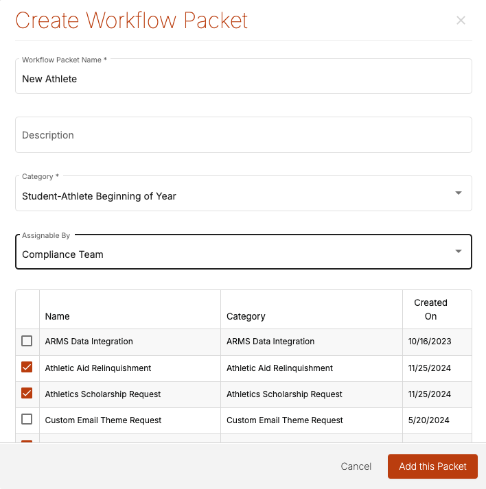Select Custom Email Theme Request name cell
The width and height of the screenshot is (486, 489).
130,420
